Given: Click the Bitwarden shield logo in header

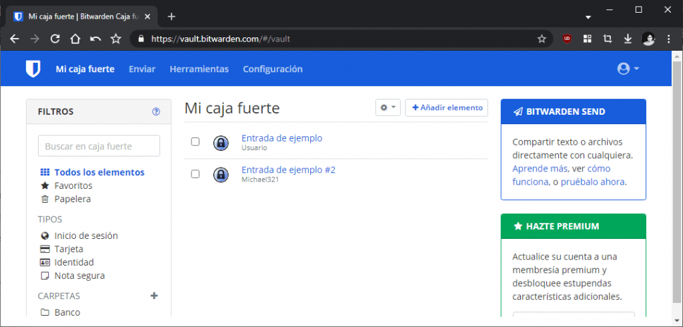Looking at the screenshot, I should [33, 69].
